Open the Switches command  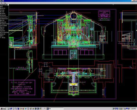pos(3,26)
